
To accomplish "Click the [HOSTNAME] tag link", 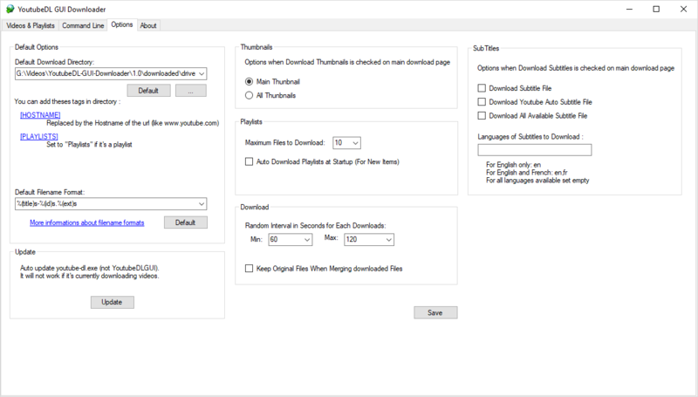I will [x=40, y=115].
